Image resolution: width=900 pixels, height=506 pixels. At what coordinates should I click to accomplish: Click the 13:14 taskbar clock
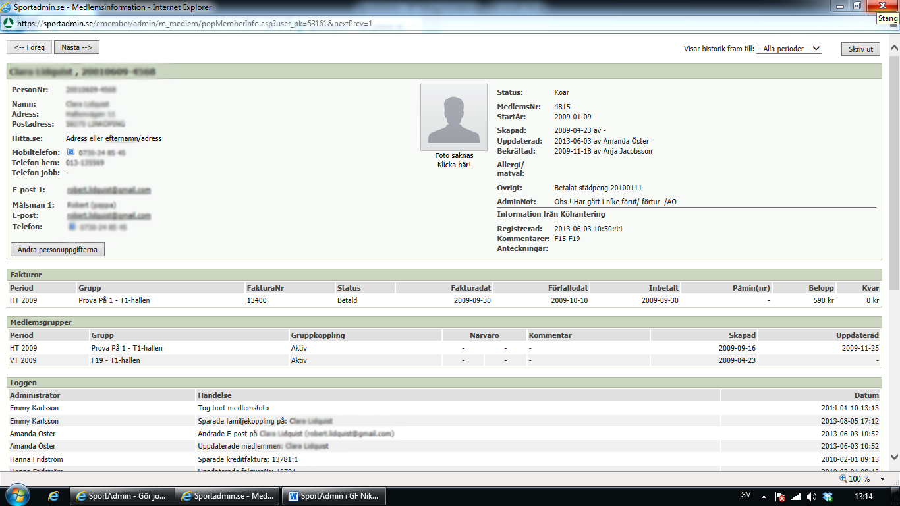(x=863, y=496)
